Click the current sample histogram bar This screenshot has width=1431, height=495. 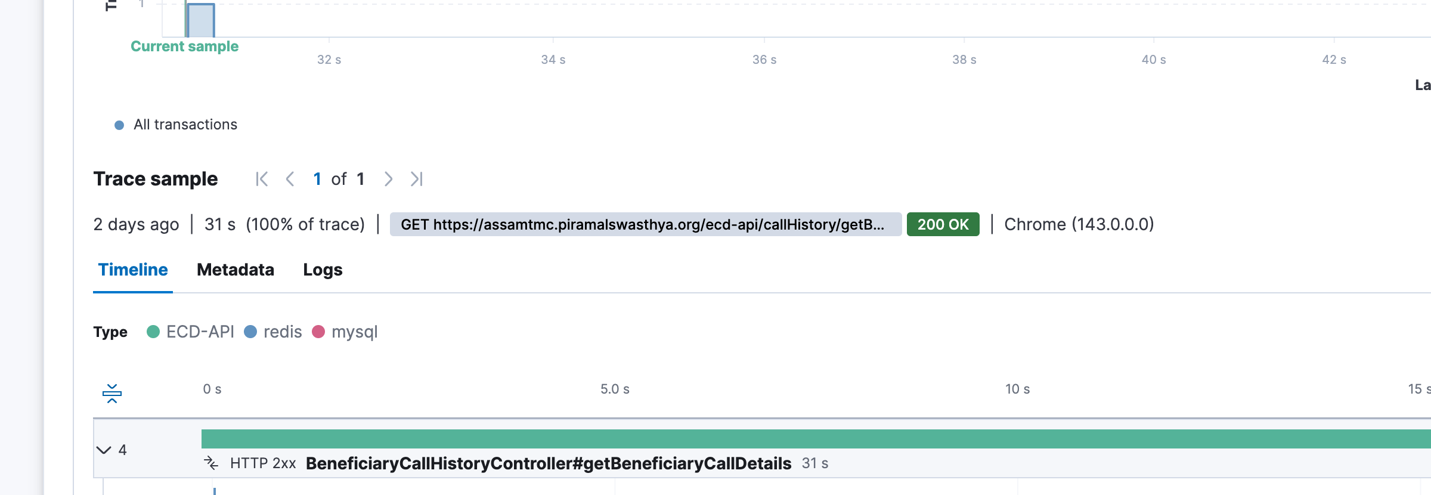pos(200,20)
